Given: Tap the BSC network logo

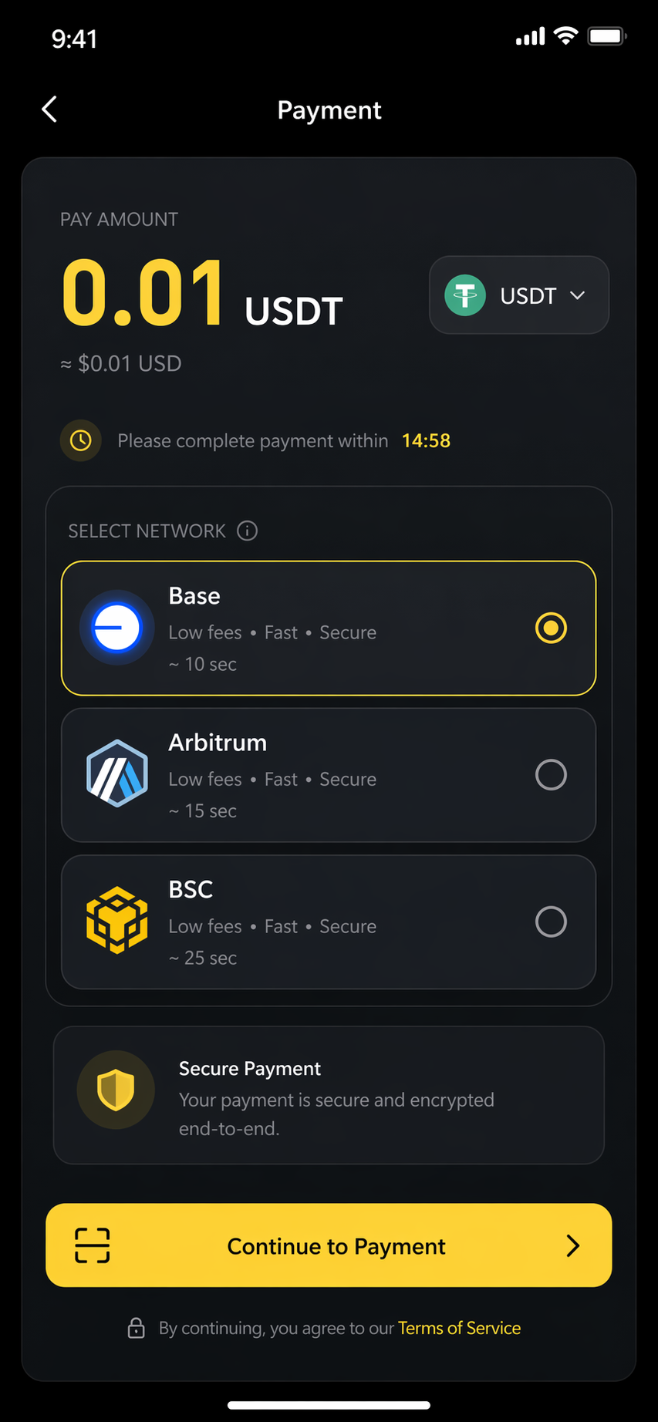Looking at the screenshot, I should (116, 922).
